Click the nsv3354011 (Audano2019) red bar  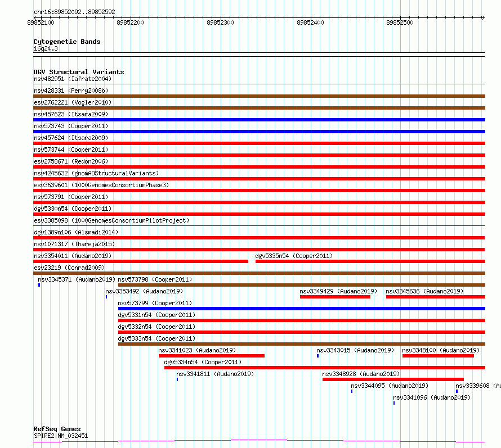pyautogui.click(x=141, y=261)
